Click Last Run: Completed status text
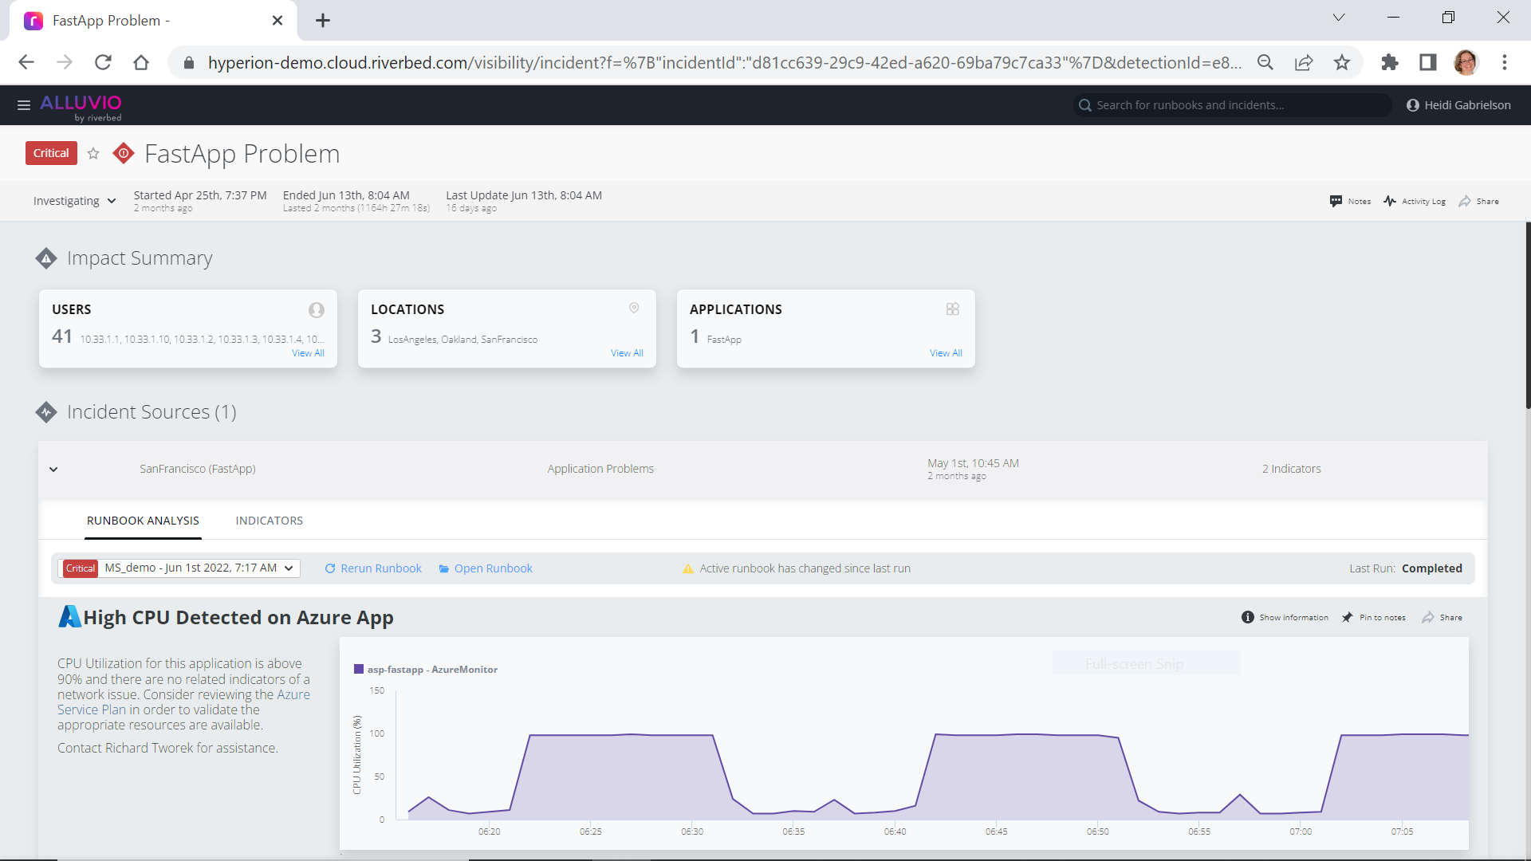The height and width of the screenshot is (861, 1531). [x=1406, y=568]
